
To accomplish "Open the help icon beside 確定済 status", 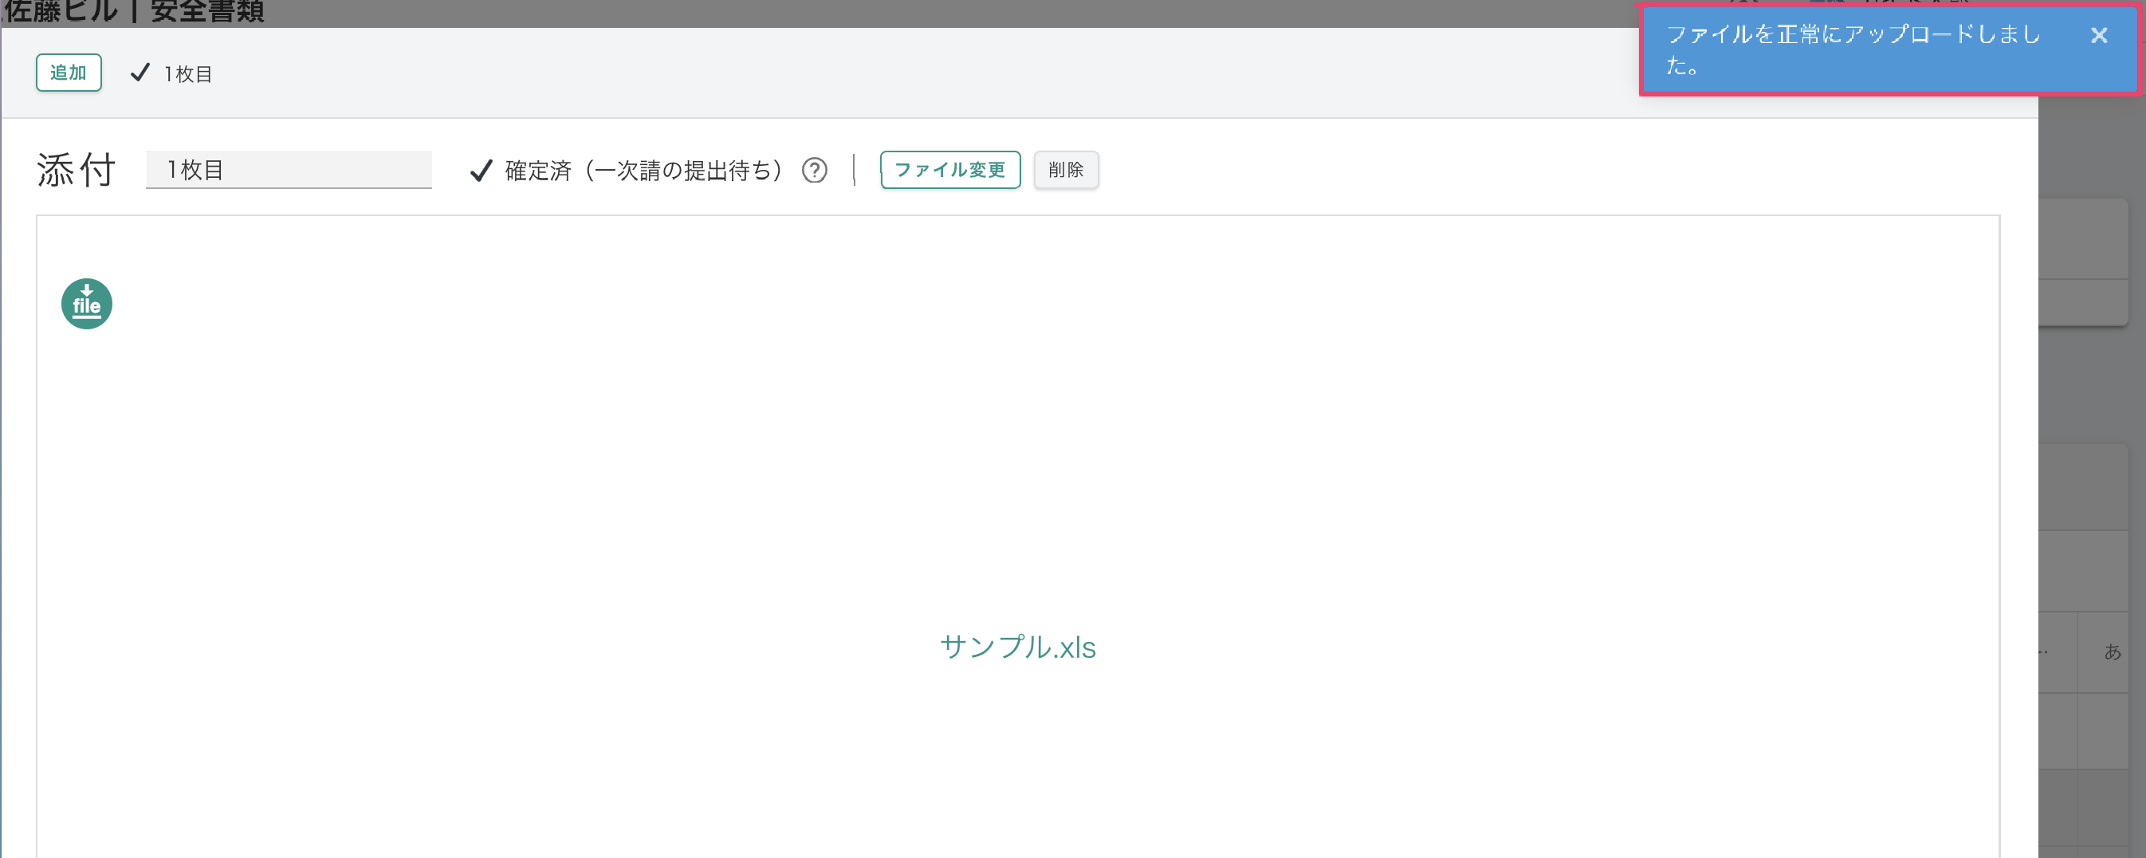I will 814,171.
